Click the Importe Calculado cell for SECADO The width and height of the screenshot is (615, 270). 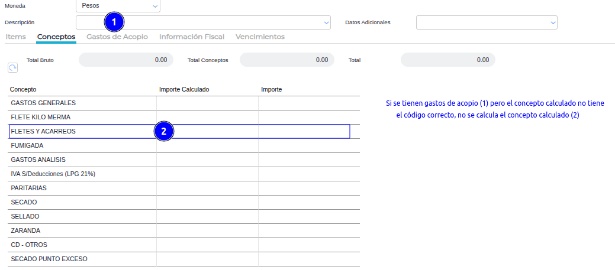[x=207, y=202]
